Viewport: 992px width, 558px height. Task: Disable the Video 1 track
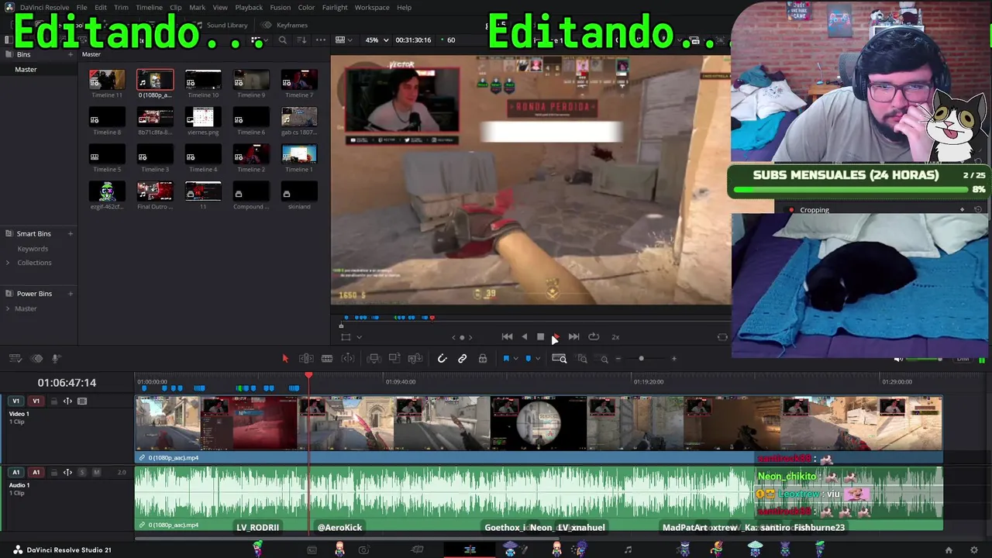pos(82,401)
